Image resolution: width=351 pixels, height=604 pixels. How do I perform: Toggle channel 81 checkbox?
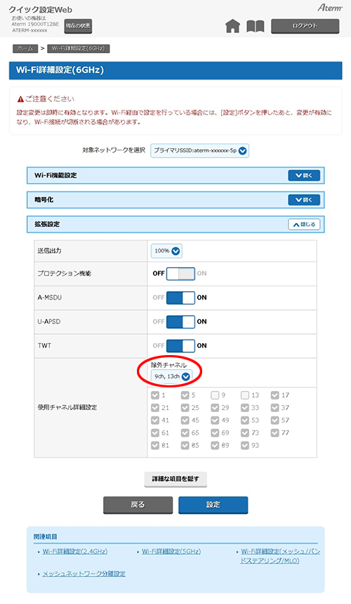(x=155, y=445)
